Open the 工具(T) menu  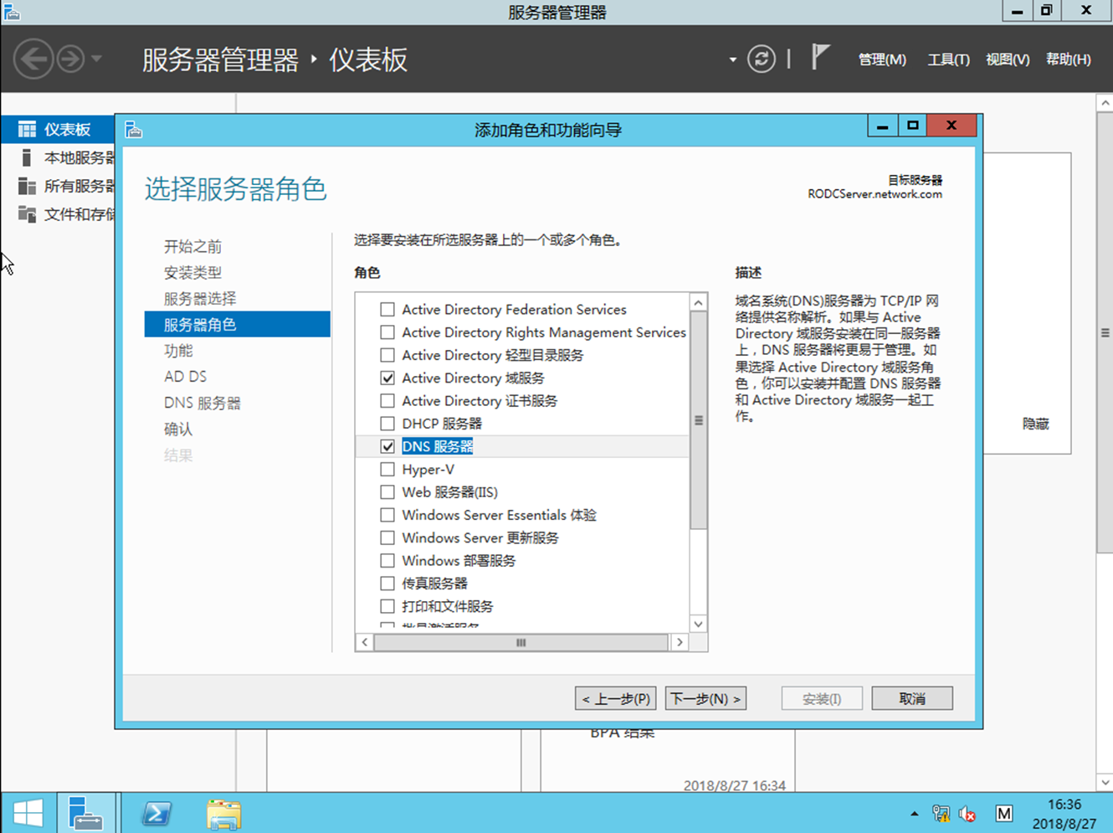[948, 59]
